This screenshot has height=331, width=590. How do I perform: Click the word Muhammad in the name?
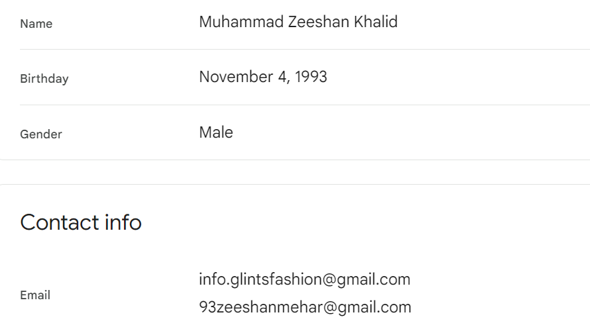pyautogui.click(x=241, y=22)
